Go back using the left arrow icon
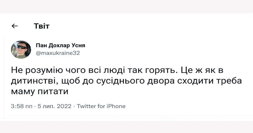 click(x=15, y=26)
